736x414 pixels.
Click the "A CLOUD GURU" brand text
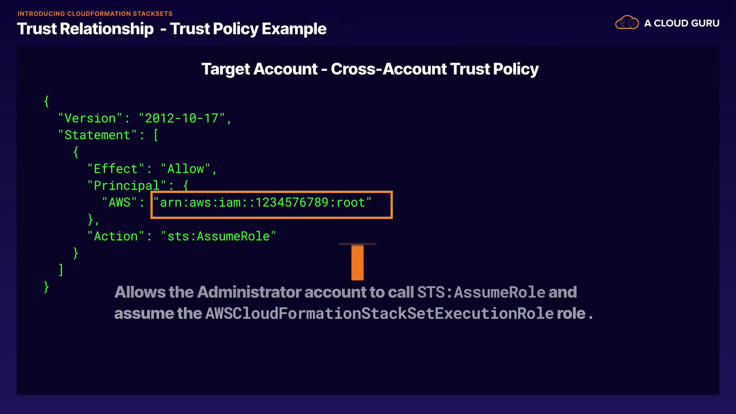[x=682, y=23]
